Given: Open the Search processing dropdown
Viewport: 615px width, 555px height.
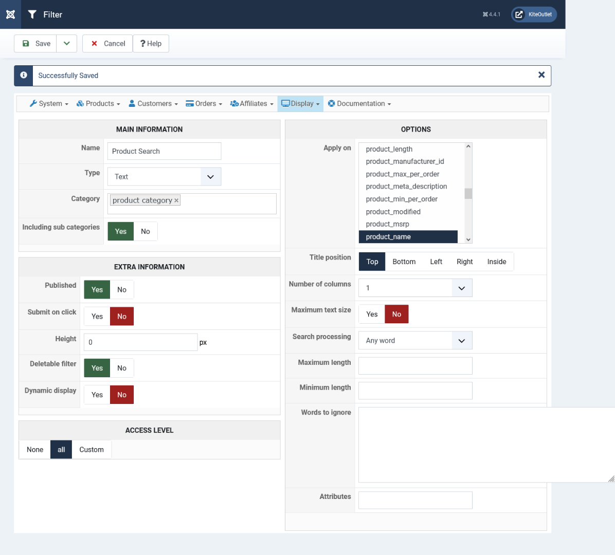Looking at the screenshot, I should coord(415,341).
